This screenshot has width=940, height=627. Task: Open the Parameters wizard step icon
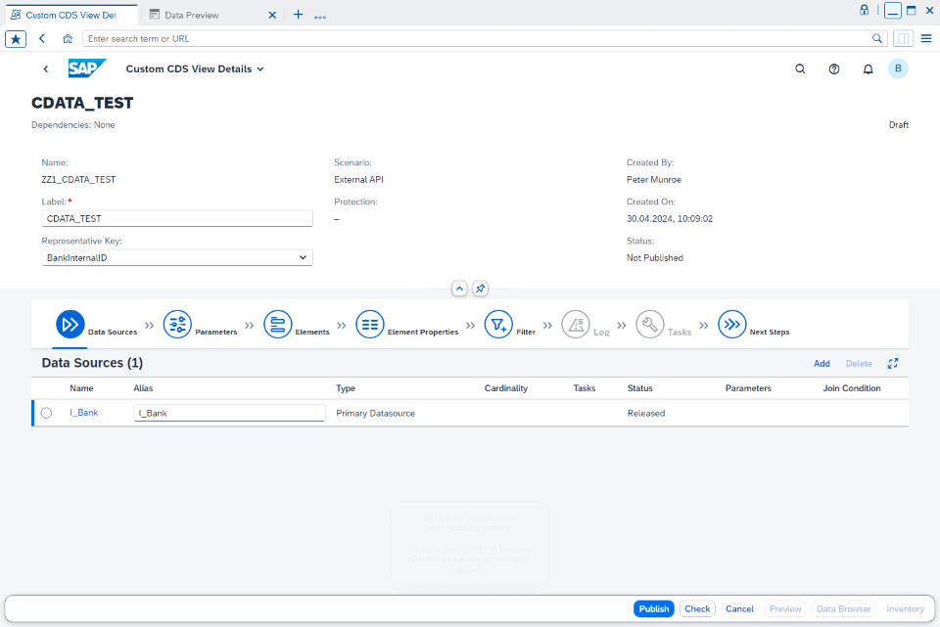point(177,324)
